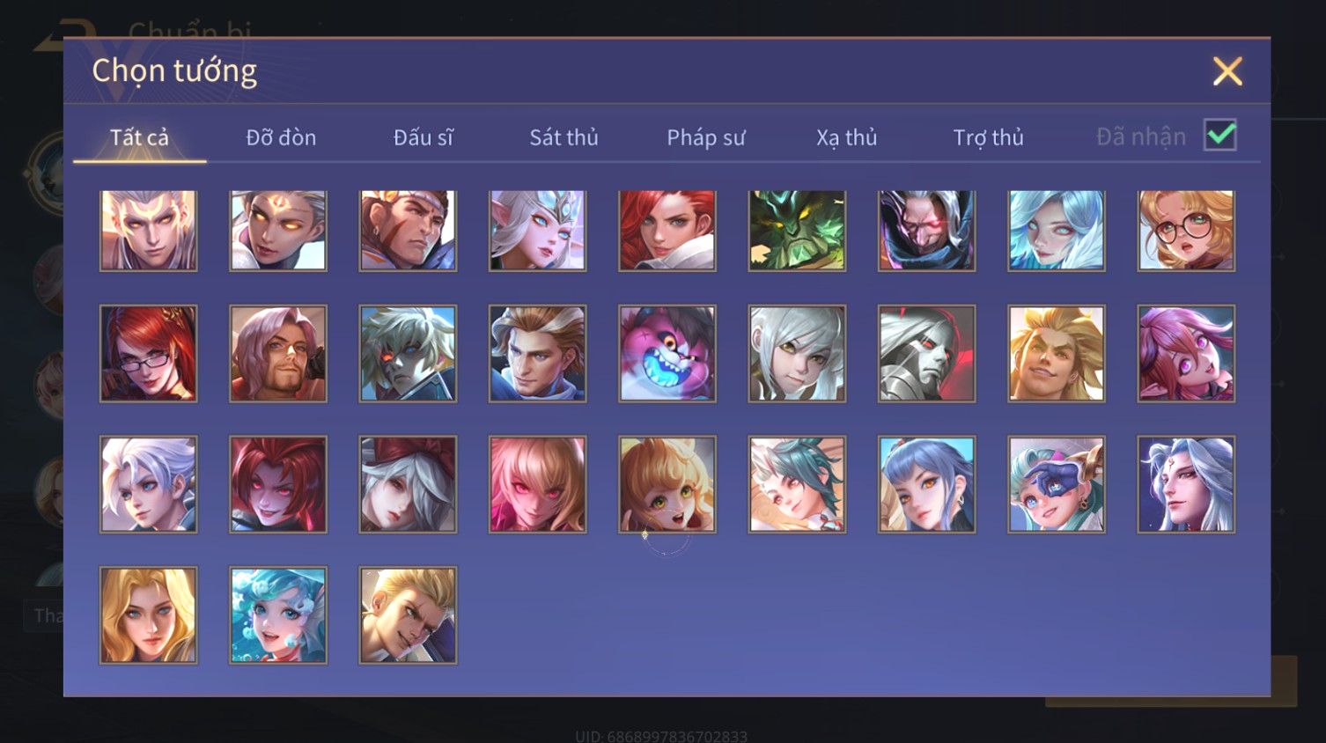Choose the icy blue-haired female hero
Image resolution: width=1326 pixels, height=743 pixels.
tap(1057, 231)
